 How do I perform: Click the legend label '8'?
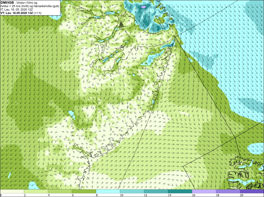97,195
